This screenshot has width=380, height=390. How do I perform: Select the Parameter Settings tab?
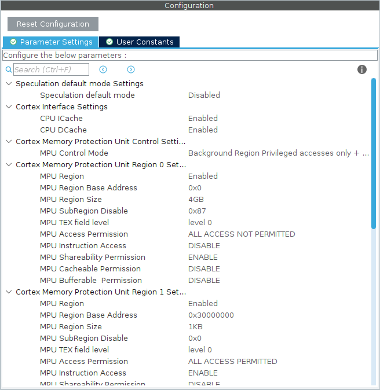[56, 42]
